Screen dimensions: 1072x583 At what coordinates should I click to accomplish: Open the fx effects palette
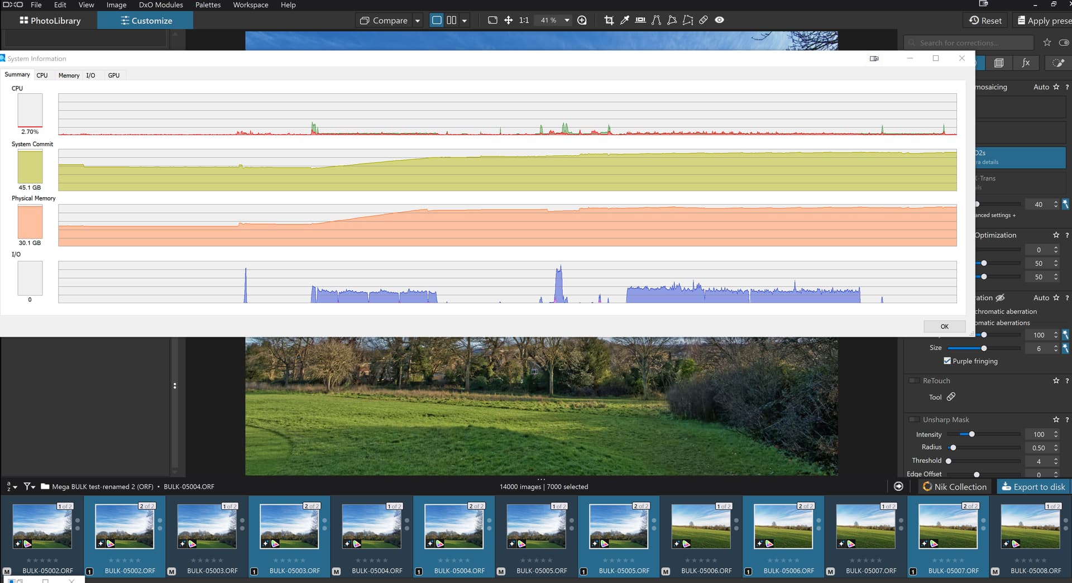1026,63
